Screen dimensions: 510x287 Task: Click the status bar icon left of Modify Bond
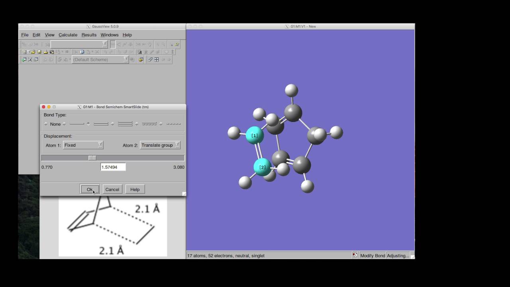coord(355,256)
